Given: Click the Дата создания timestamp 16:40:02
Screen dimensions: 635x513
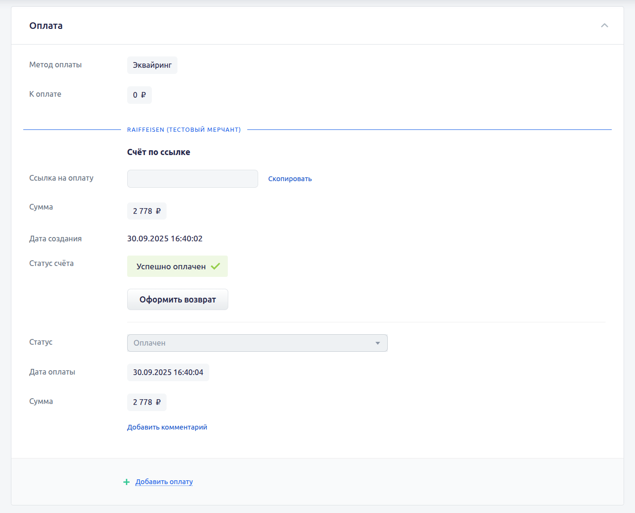Looking at the screenshot, I should (165, 238).
